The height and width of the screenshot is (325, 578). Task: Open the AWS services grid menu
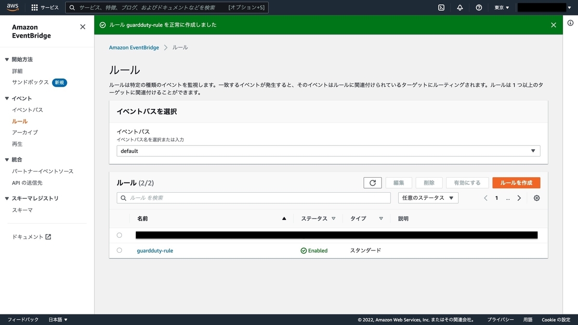[34, 7]
